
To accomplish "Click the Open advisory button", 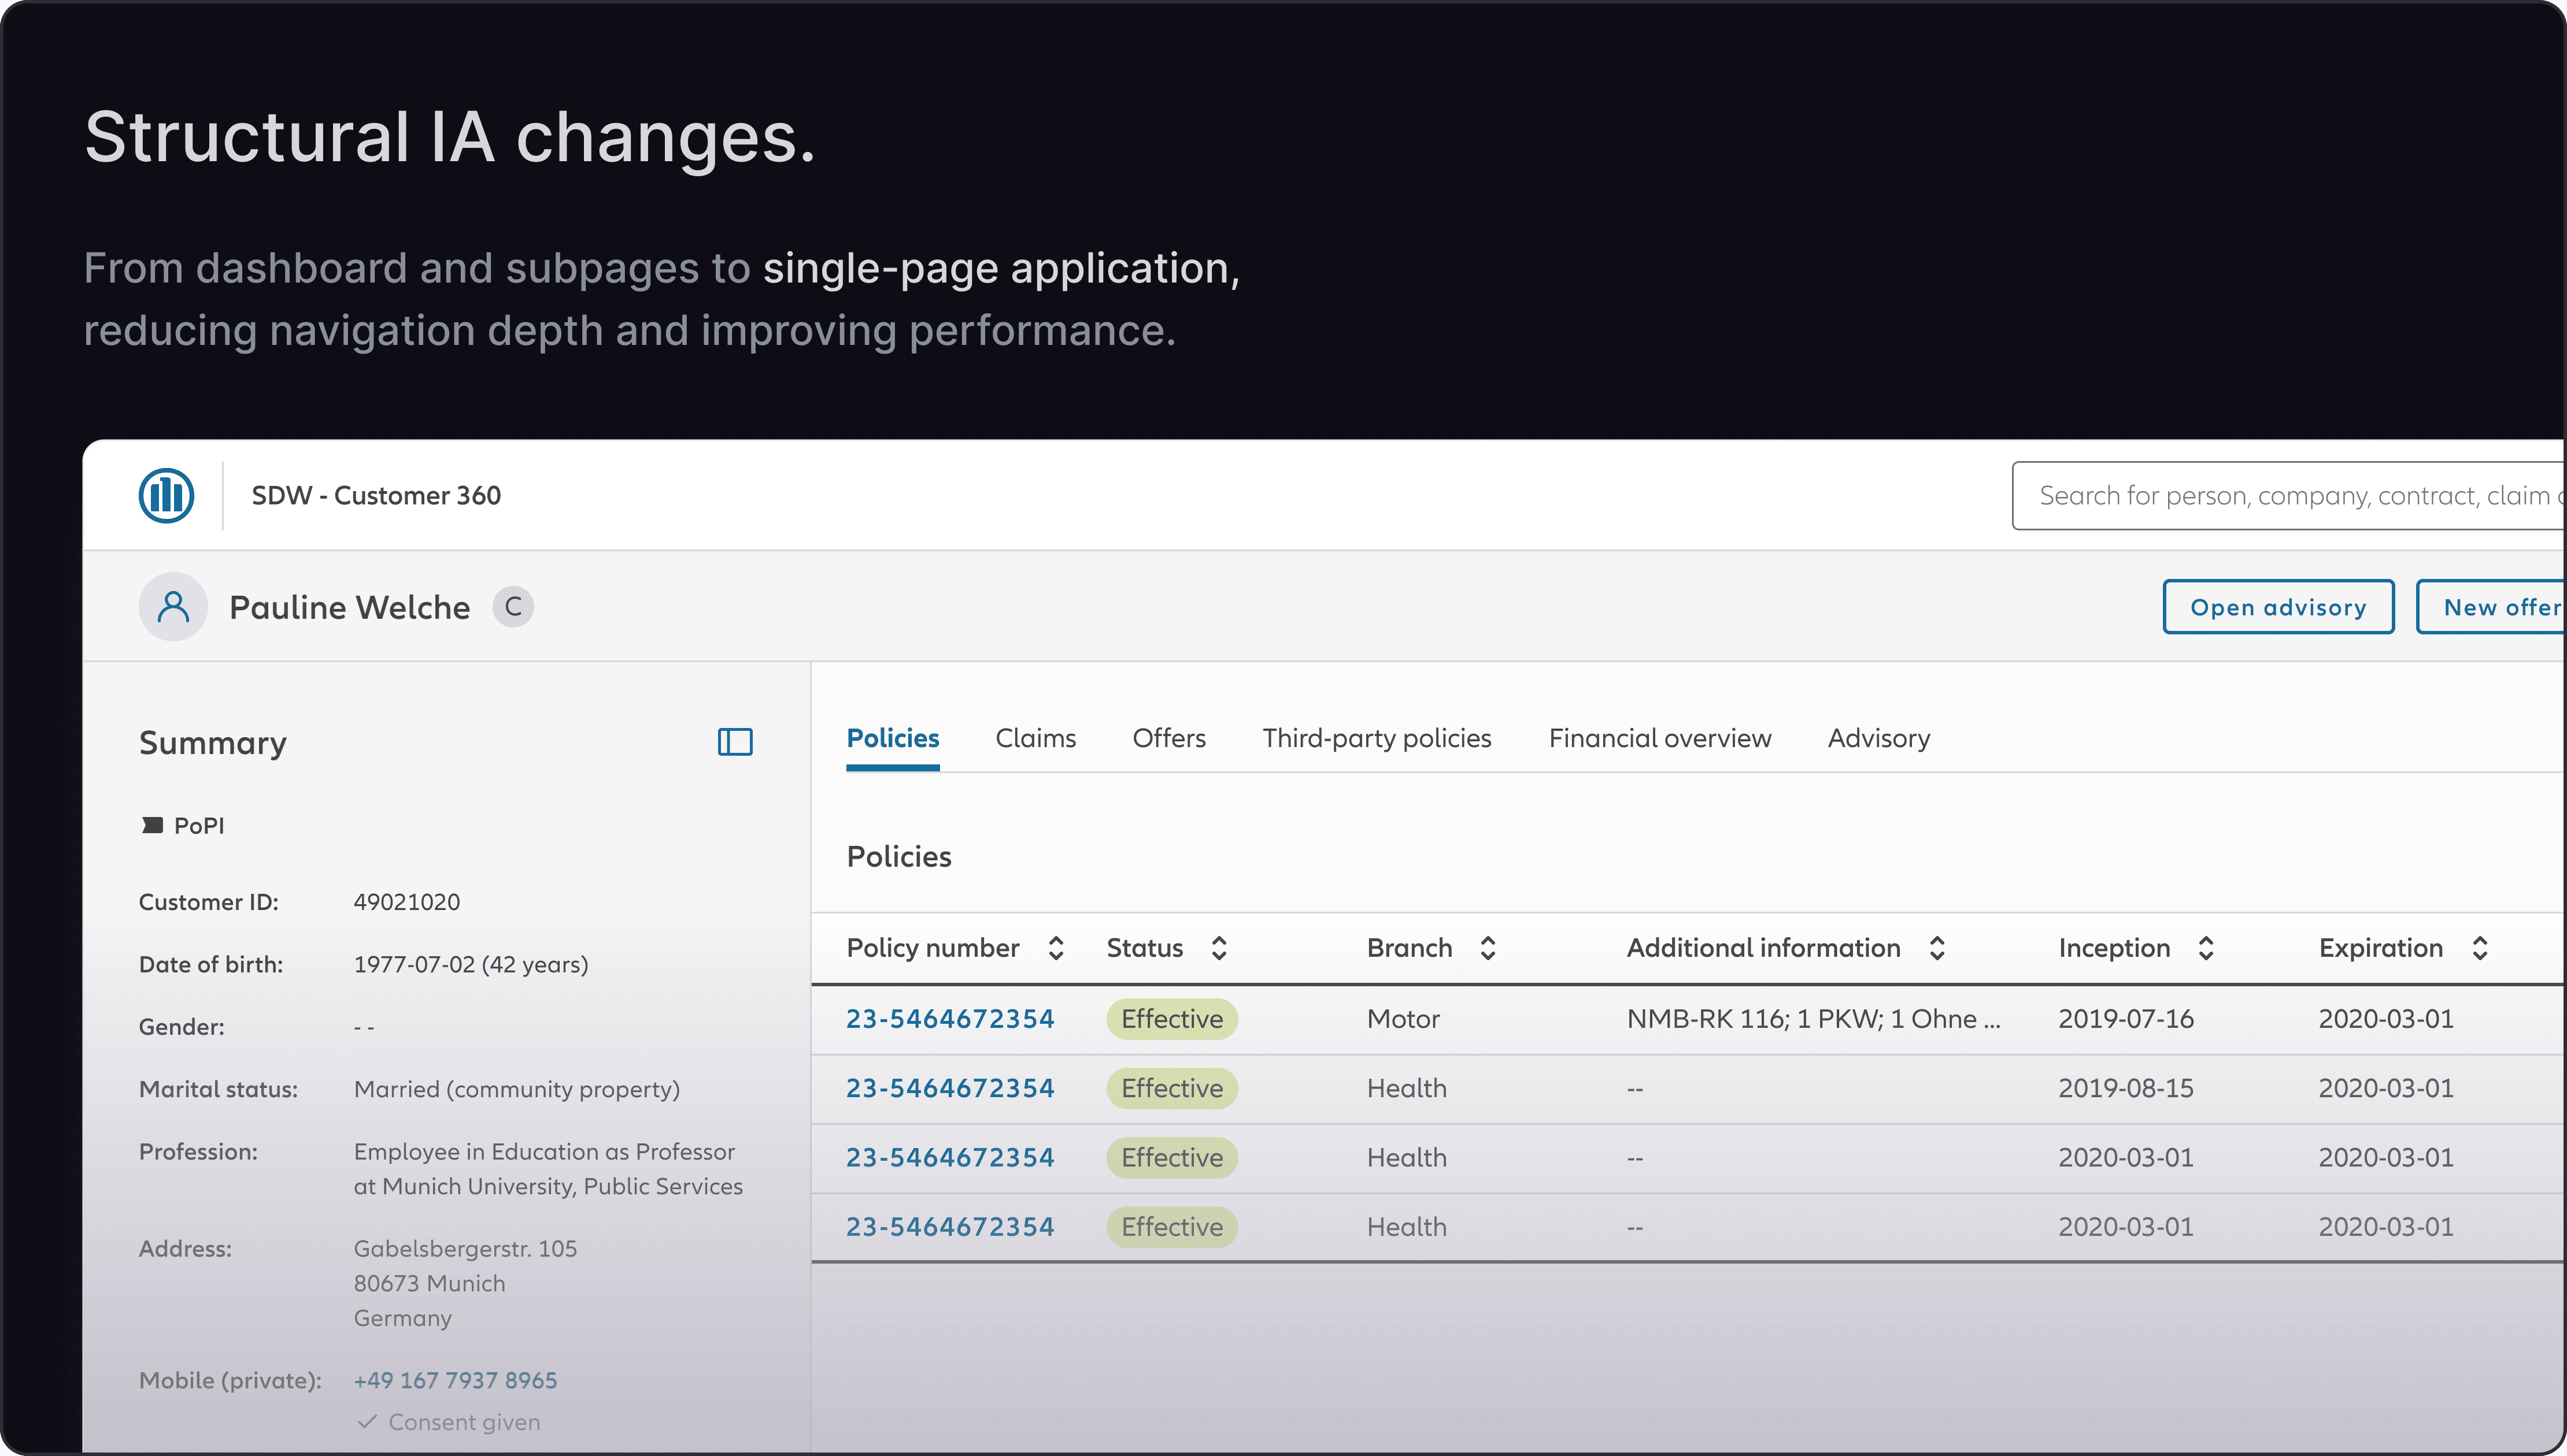I will (2278, 607).
